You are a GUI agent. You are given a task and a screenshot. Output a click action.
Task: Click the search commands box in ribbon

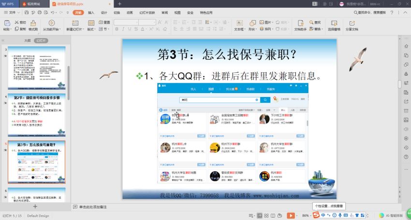370,12
